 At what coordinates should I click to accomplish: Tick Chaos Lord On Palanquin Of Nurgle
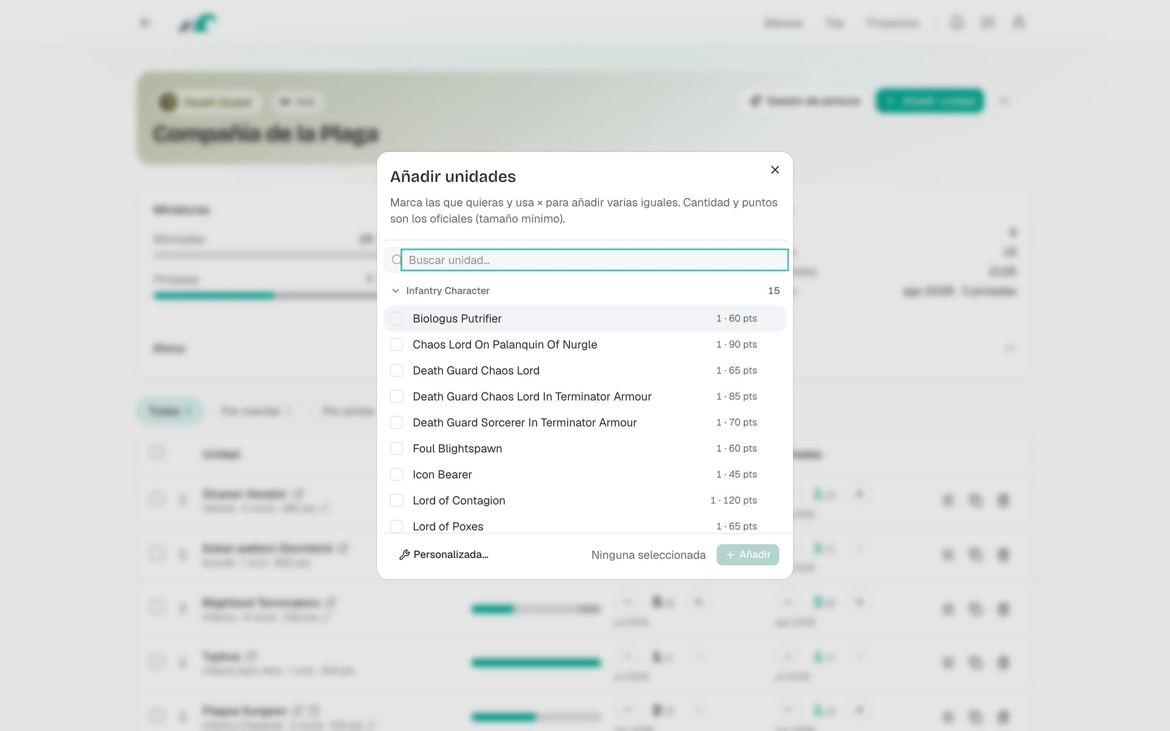396,344
